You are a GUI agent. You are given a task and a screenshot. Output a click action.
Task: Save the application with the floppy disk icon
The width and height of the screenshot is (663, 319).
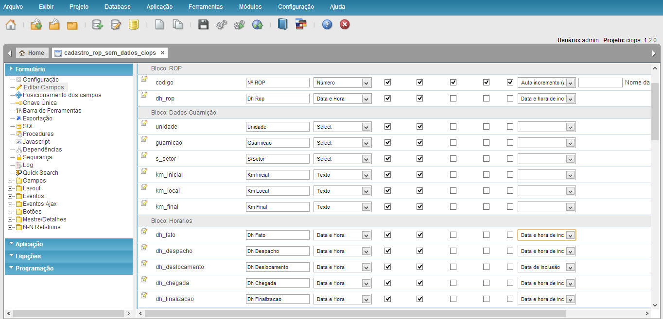click(204, 25)
